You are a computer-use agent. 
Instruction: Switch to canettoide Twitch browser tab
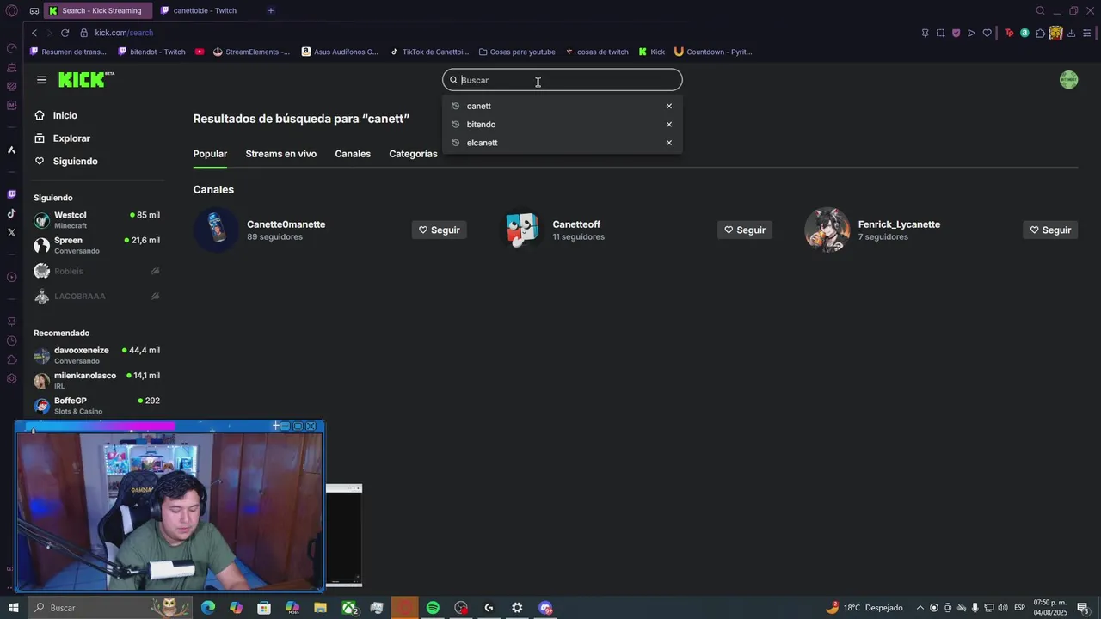[205, 10]
